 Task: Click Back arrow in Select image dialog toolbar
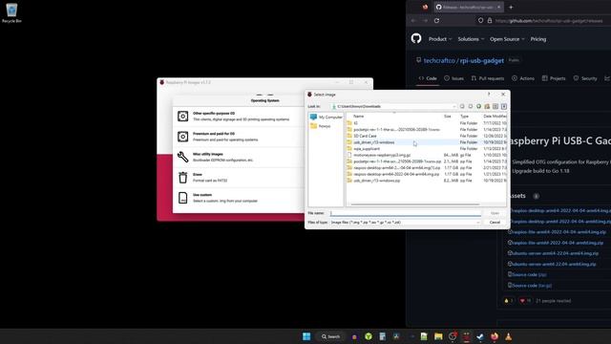462,106
